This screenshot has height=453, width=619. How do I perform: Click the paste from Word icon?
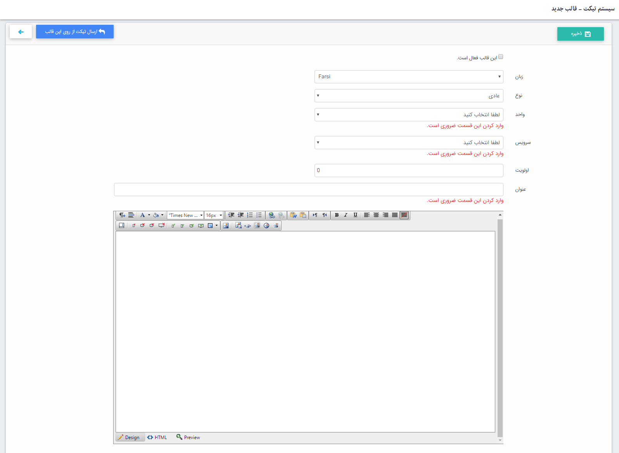pyautogui.click(x=293, y=215)
